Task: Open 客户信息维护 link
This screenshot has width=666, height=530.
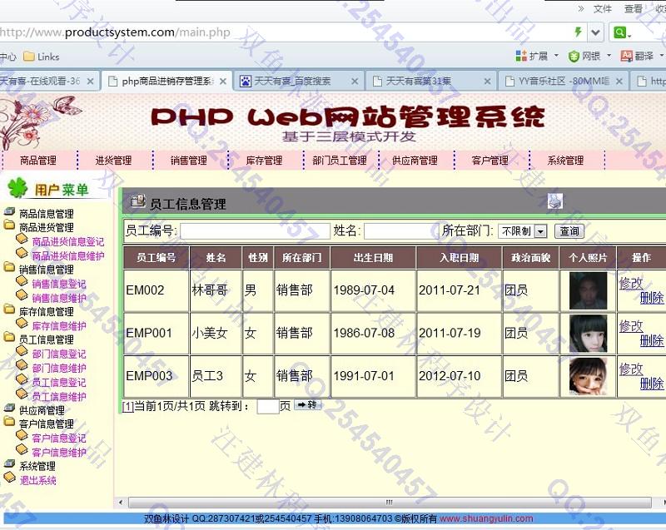Action: tap(59, 453)
